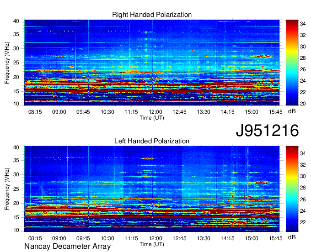
Task: Click Time (UT) label under Right Handed plot
Action: pos(152,118)
